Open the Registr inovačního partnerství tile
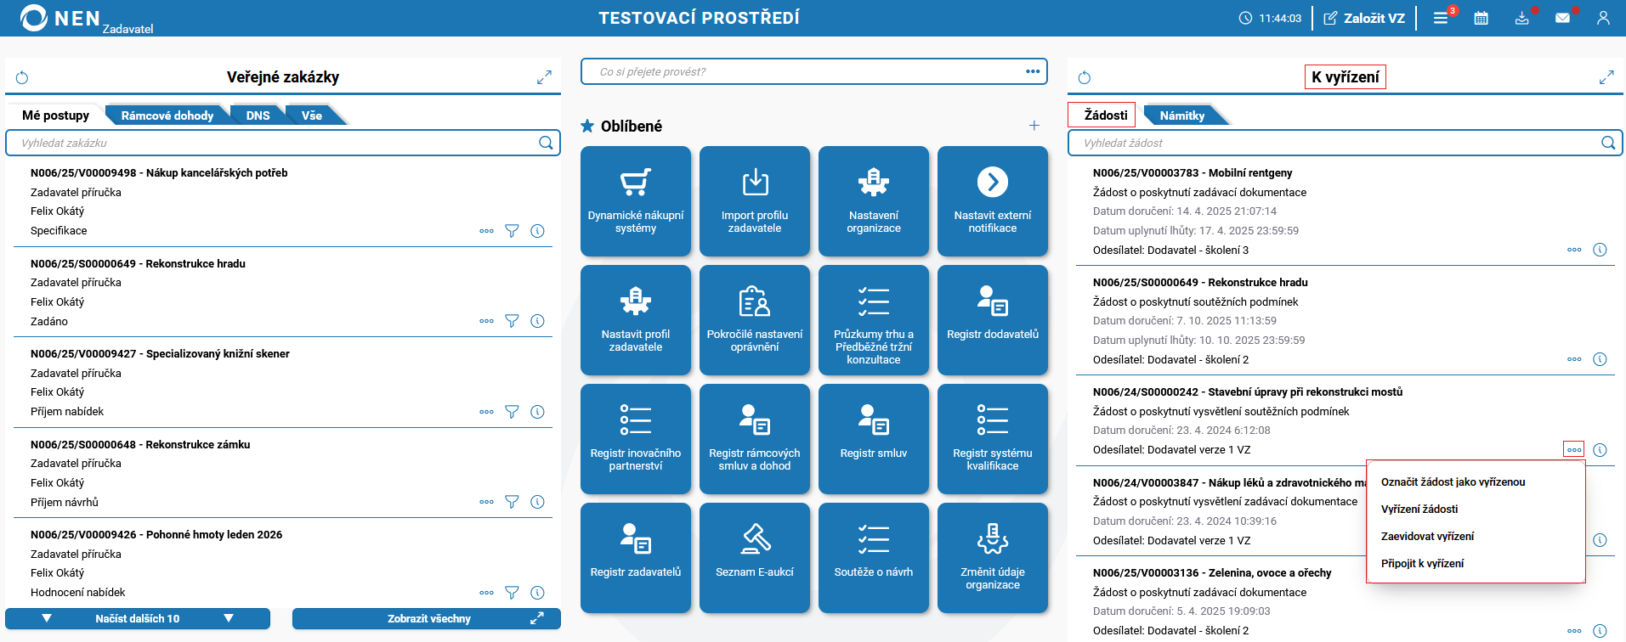This screenshot has height=642, width=1626. pos(636,439)
